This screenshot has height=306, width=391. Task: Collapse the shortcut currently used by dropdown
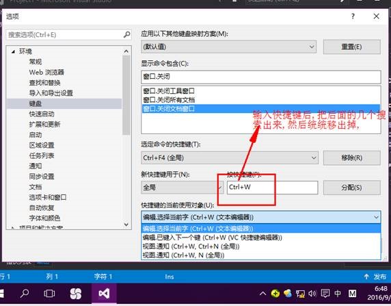tap(376, 217)
